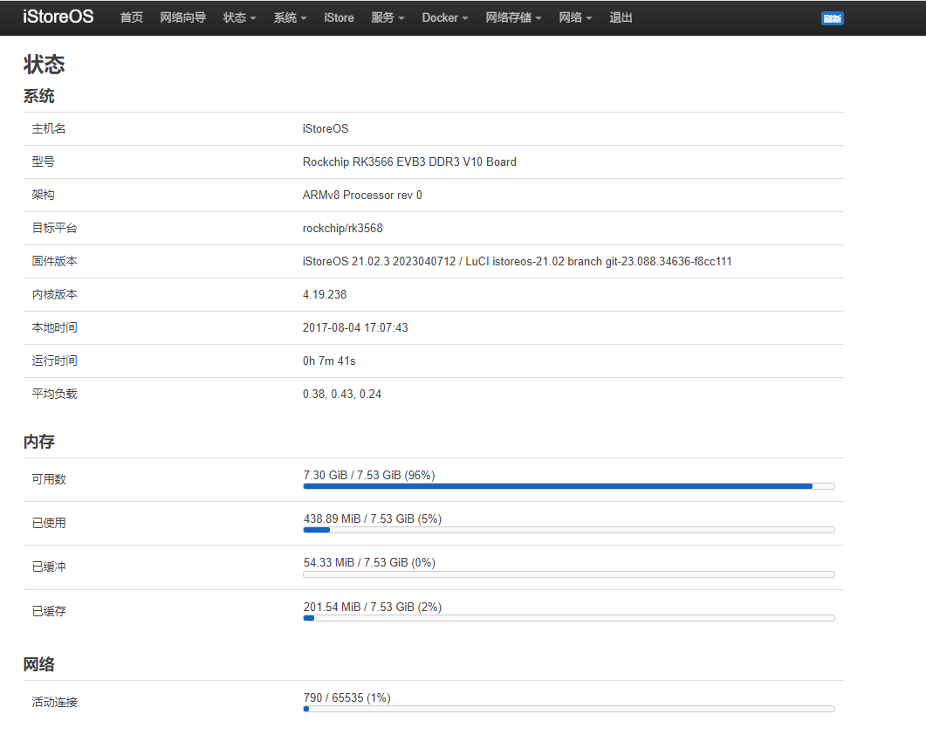Screen dimensions: 926x735
Task: Open the 网络向导 network wizard
Action: pos(183,17)
